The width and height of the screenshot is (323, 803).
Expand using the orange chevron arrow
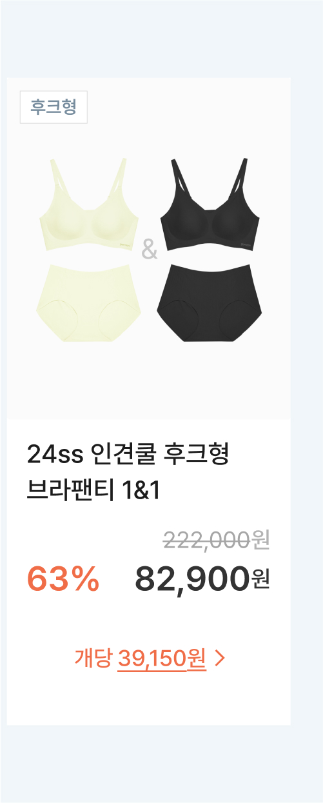point(220,658)
